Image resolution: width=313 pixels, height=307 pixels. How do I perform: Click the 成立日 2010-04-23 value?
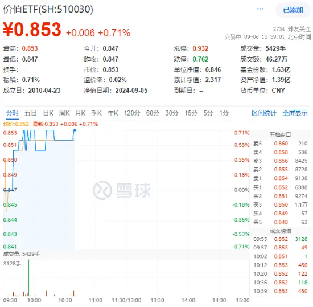44,91
